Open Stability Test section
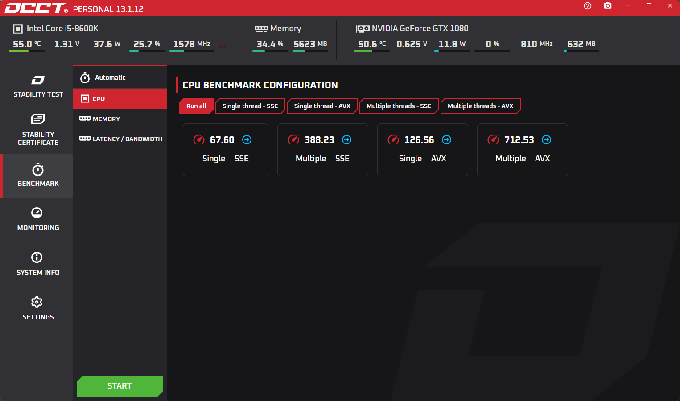Screen dimensions: 680x401 pyautogui.click(x=38, y=86)
